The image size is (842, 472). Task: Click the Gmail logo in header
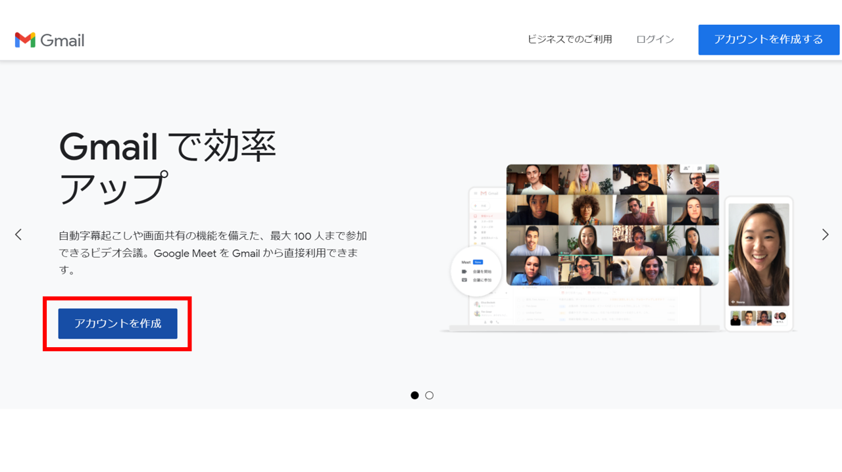[x=49, y=40]
